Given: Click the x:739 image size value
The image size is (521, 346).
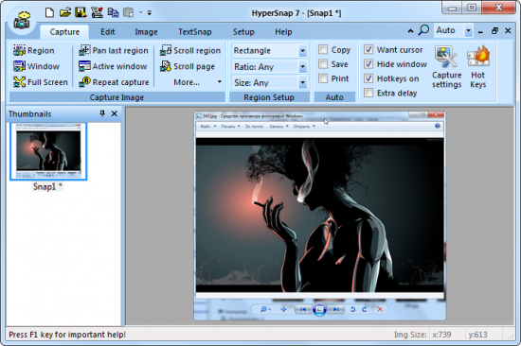Looking at the screenshot, I should pos(441,335).
